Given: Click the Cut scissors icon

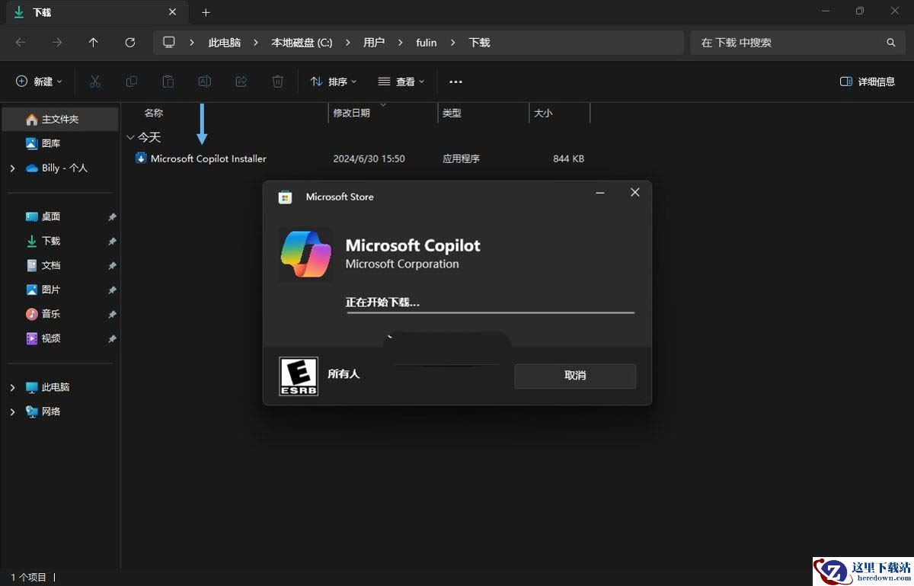Looking at the screenshot, I should click(95, 82).
